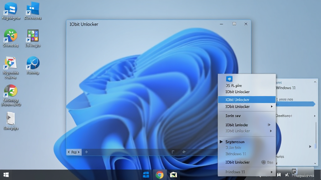Expand the arrow beside IObit Lminder
The width and height of the screenshot is (321, 180).
click(269, 125)
